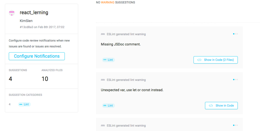
Task: Click severity dots on Missing JSDoc card
Action: tap(235, 34)
